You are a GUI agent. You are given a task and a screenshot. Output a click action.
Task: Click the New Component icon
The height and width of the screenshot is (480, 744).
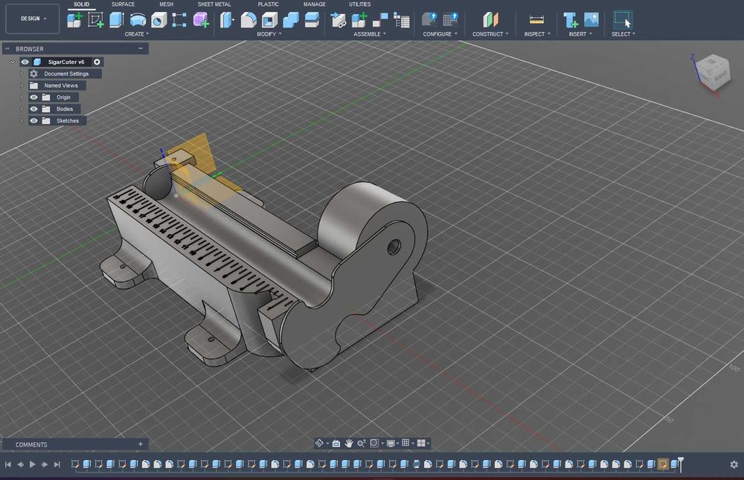pyautogui.click(x=74, y=20)
